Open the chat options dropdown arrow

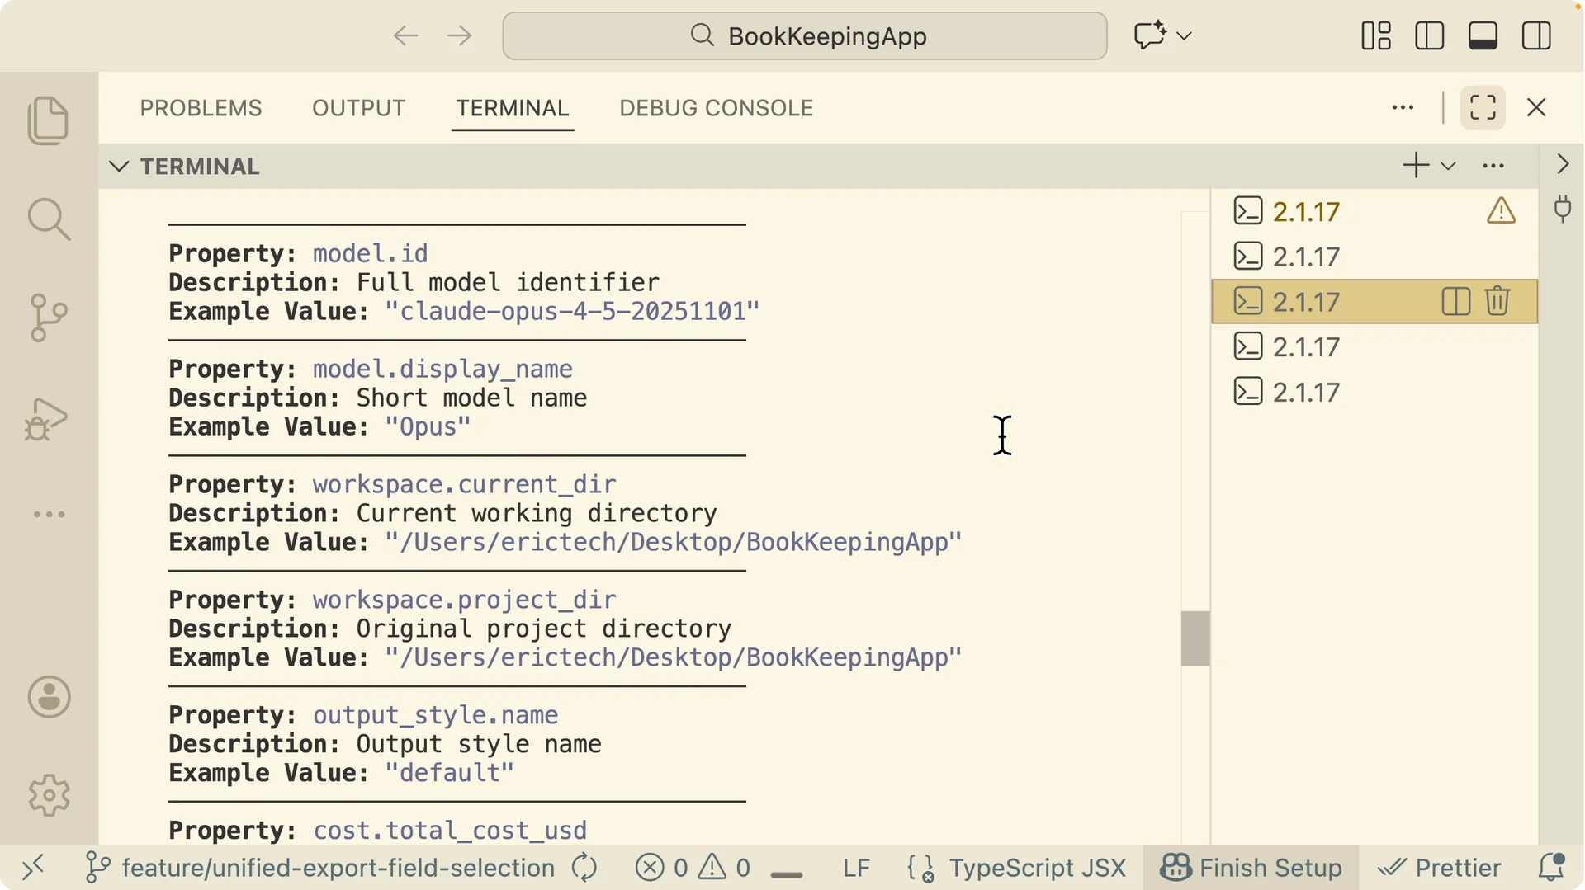point(1184,35)
